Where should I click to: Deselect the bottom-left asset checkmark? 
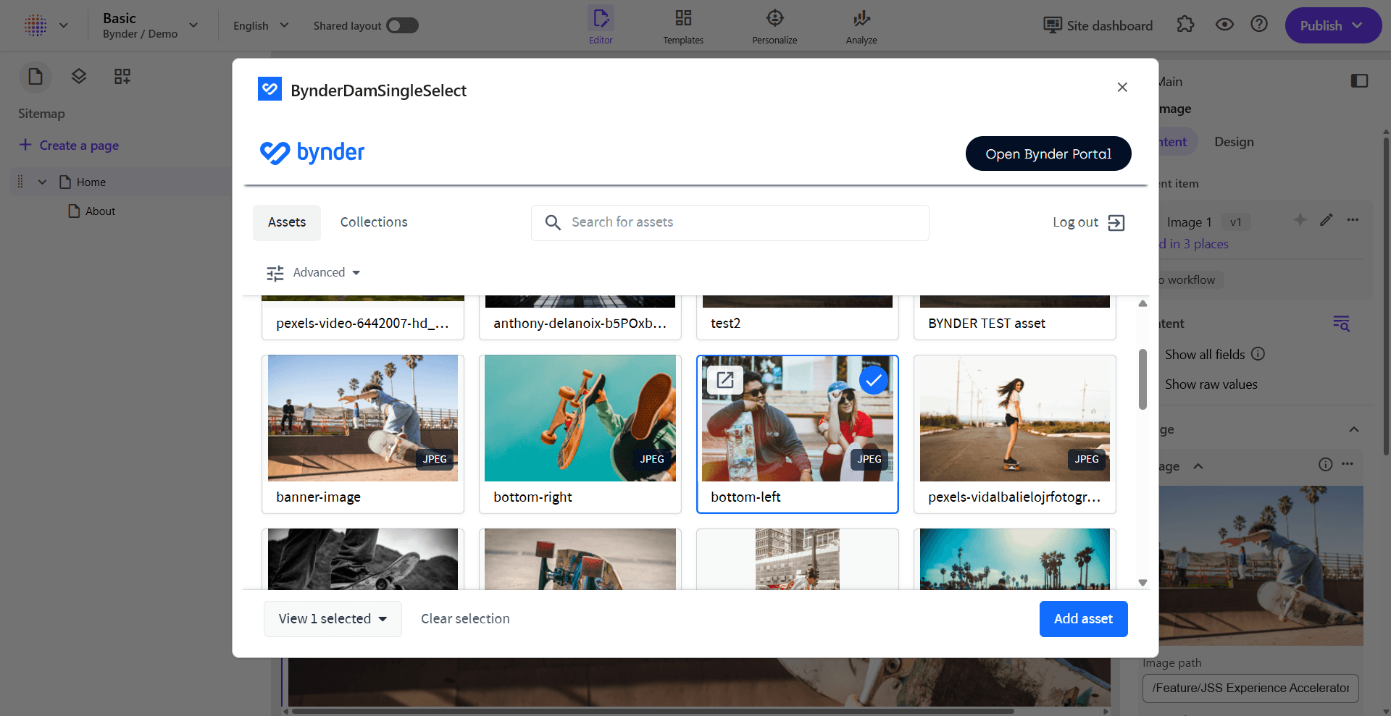click(874, 380)
